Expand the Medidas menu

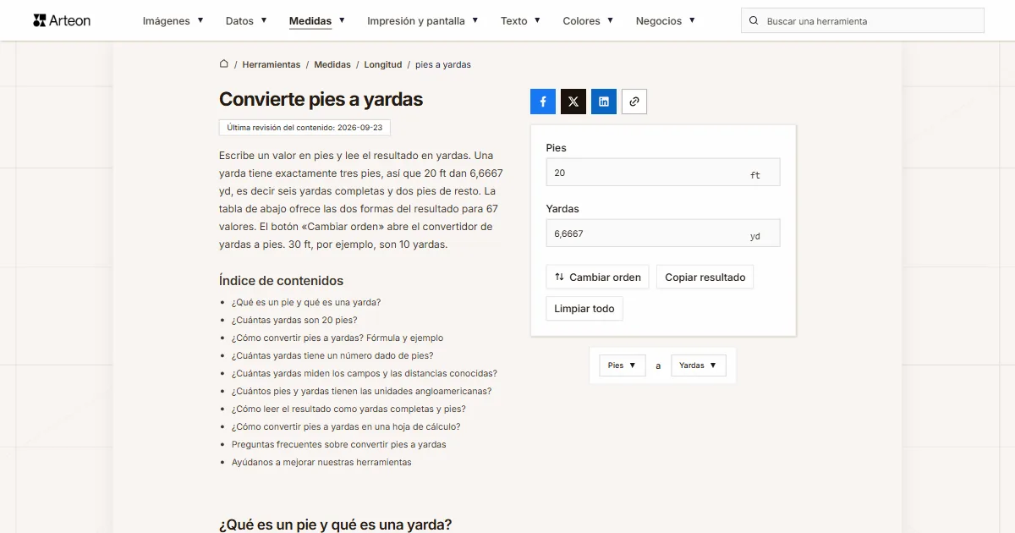click(317, 20)
